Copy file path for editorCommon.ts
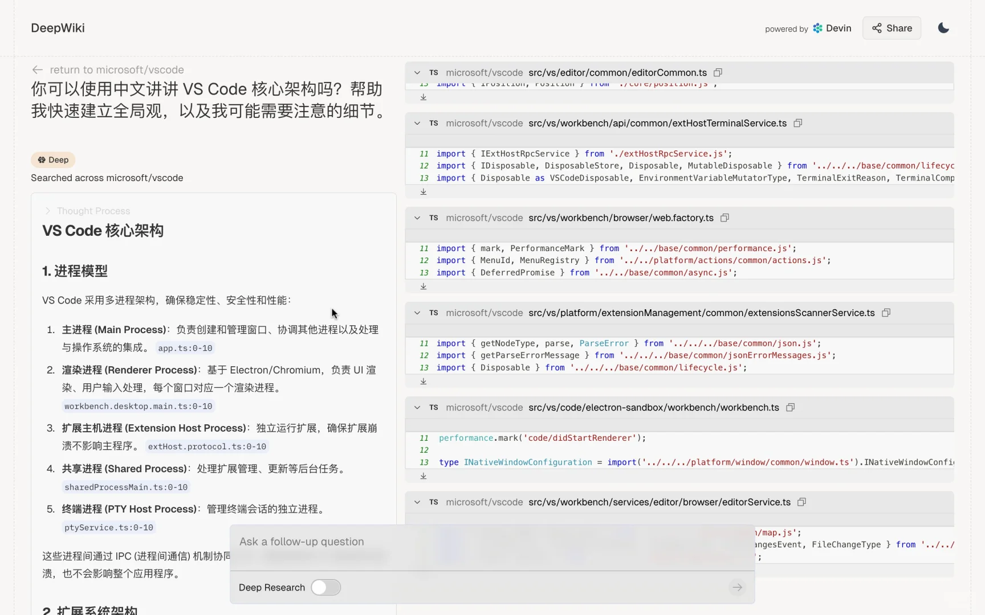Screen dimensions: 985x615 coord(717,72)
